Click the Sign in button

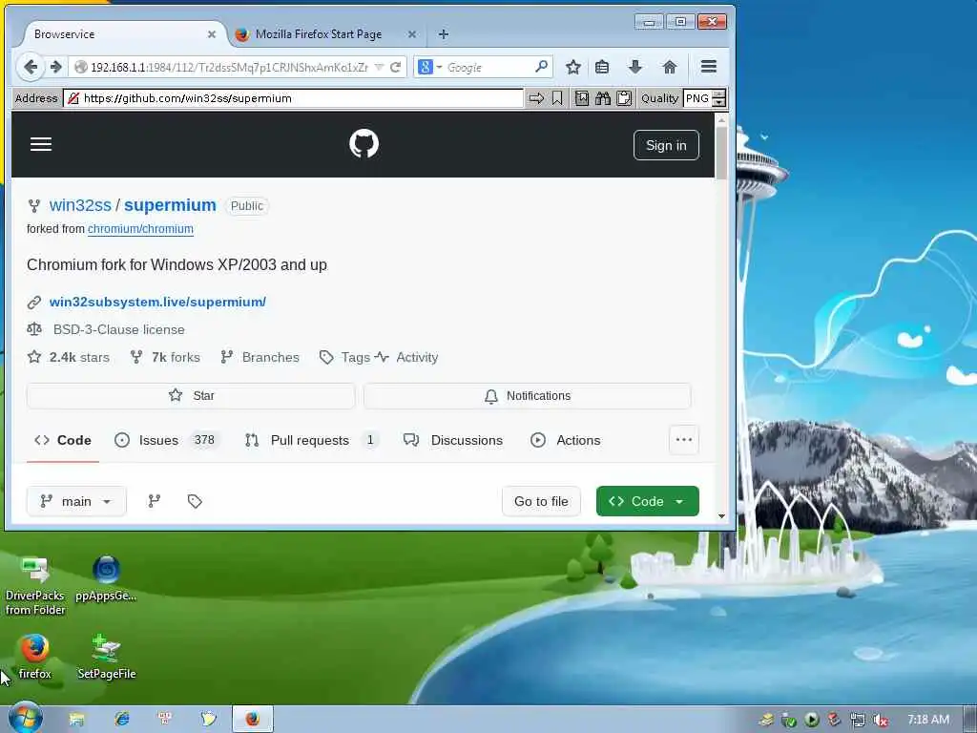coord(666,145)
